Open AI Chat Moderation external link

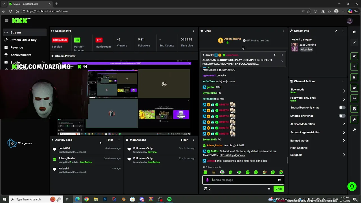click(x=344, y=124)
